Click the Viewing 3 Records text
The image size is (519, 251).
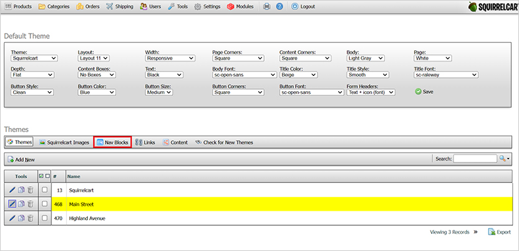coord(450,232)
